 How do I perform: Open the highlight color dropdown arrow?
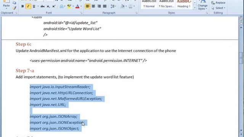pyautogui.click(x=73, y=6)
